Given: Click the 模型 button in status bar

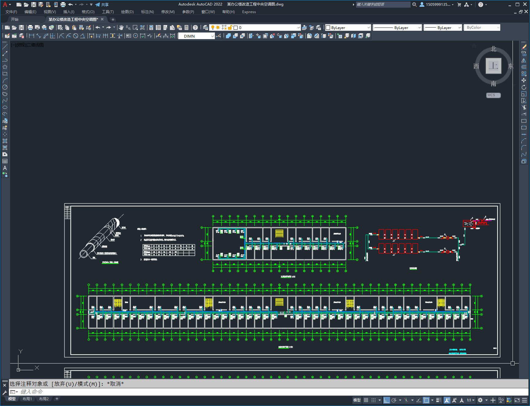Looking at the screenshot, I should click(357, 400).
